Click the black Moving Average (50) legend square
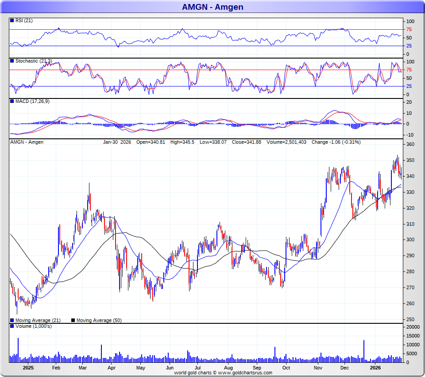The width and height of the screenshot is (425, 377). (73, 320)
